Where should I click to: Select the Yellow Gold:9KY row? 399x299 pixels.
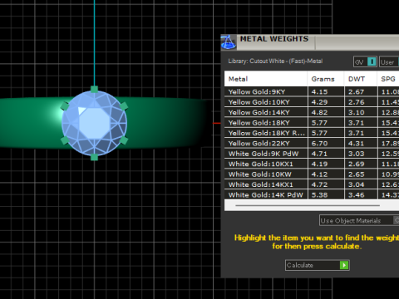point(312,91)
